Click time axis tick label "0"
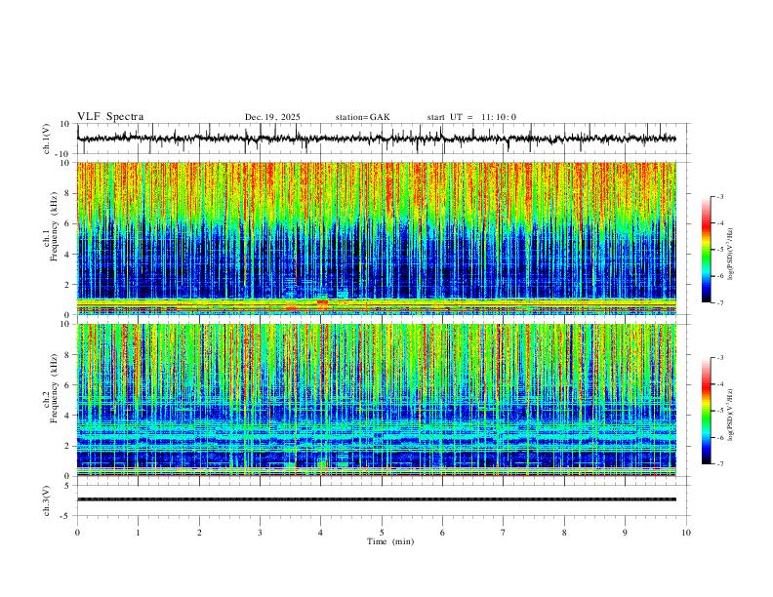The image size is (773, 597). [77, 533]
